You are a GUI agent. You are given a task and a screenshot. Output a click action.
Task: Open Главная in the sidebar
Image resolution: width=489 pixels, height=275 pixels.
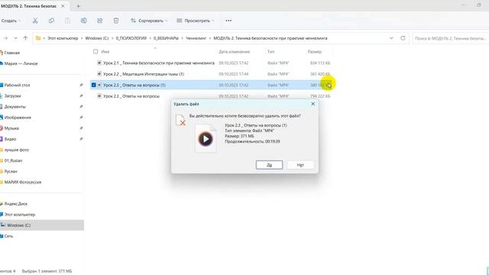pyautogui.click(x=12, y=53)
